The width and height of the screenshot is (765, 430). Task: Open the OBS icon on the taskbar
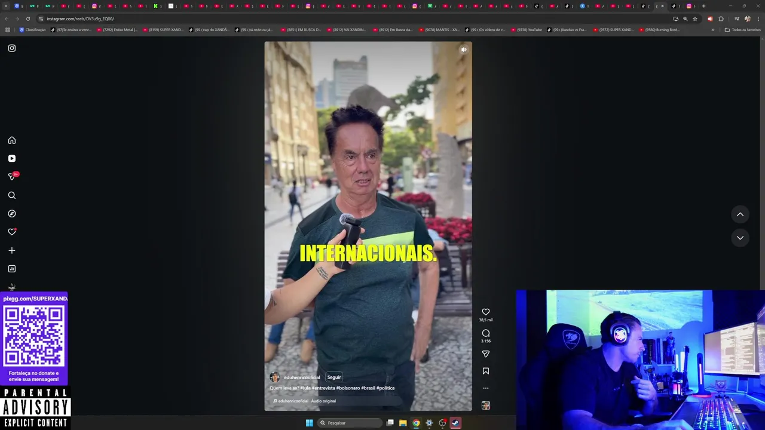(x=442, y=423)
